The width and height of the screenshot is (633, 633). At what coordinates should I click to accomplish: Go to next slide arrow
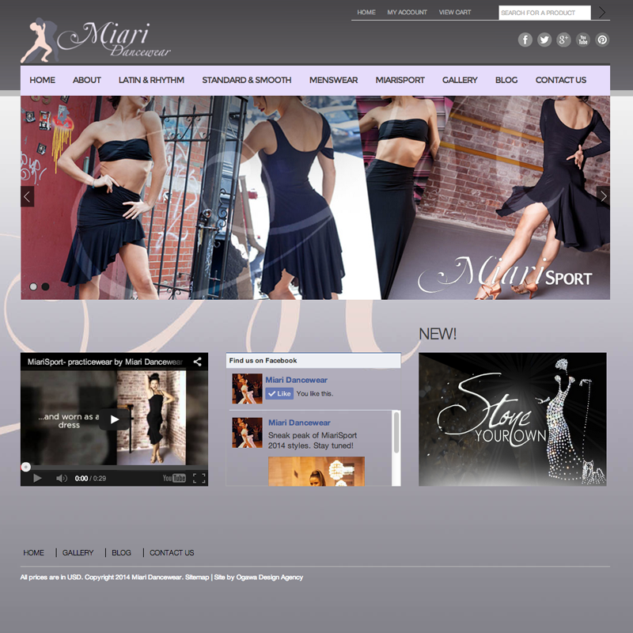pyautogui.click(x=603, y=196)
